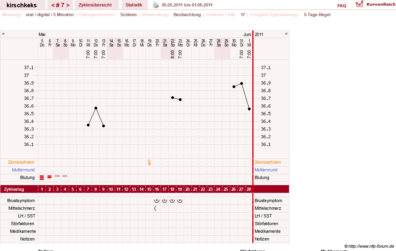Open the FAQ link
The image size is (396, 251).
[x=342, y=6]
